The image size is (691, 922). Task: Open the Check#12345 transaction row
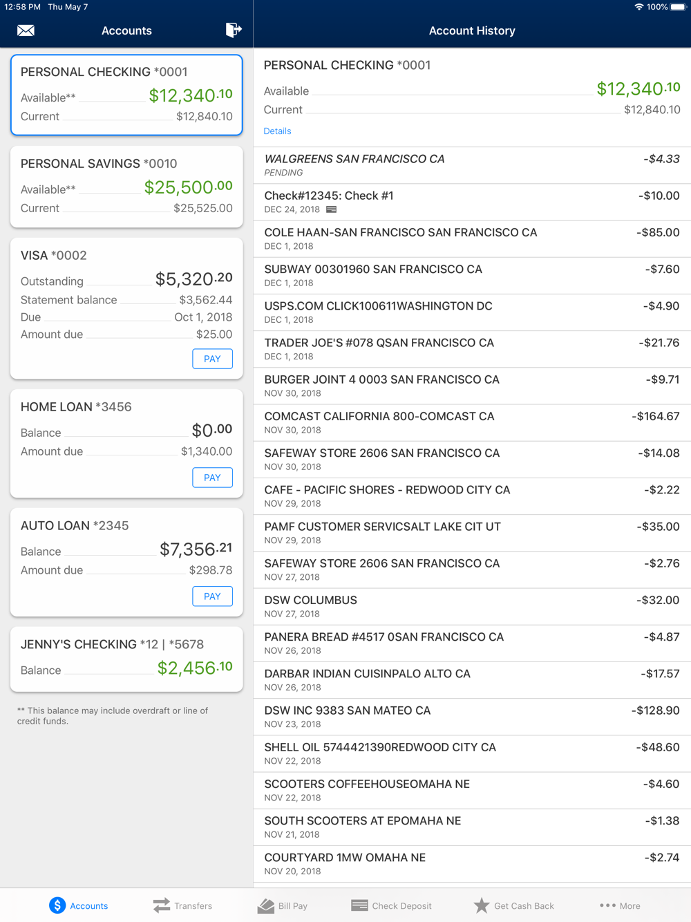472,202
